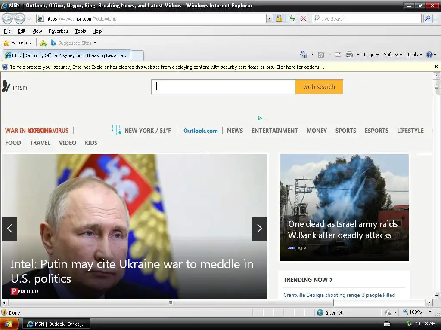
Task: Click the Read Mail icon
Action: (x=338, y=55)
